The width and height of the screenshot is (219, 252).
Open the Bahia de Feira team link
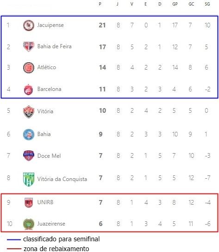(x=54, y=46)
